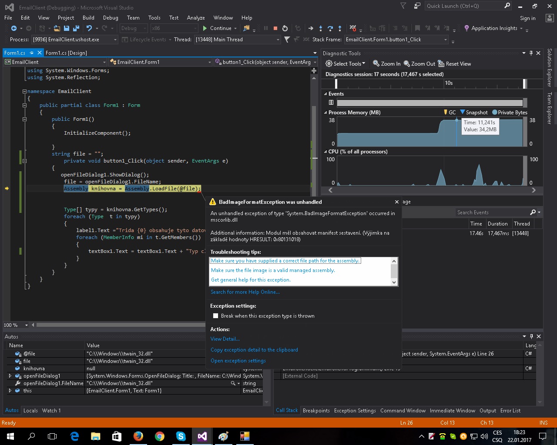The width and height of the screenshot is (557, 445).
Task: Open the Stack Frame dropdown
Action: coord(446,40)
